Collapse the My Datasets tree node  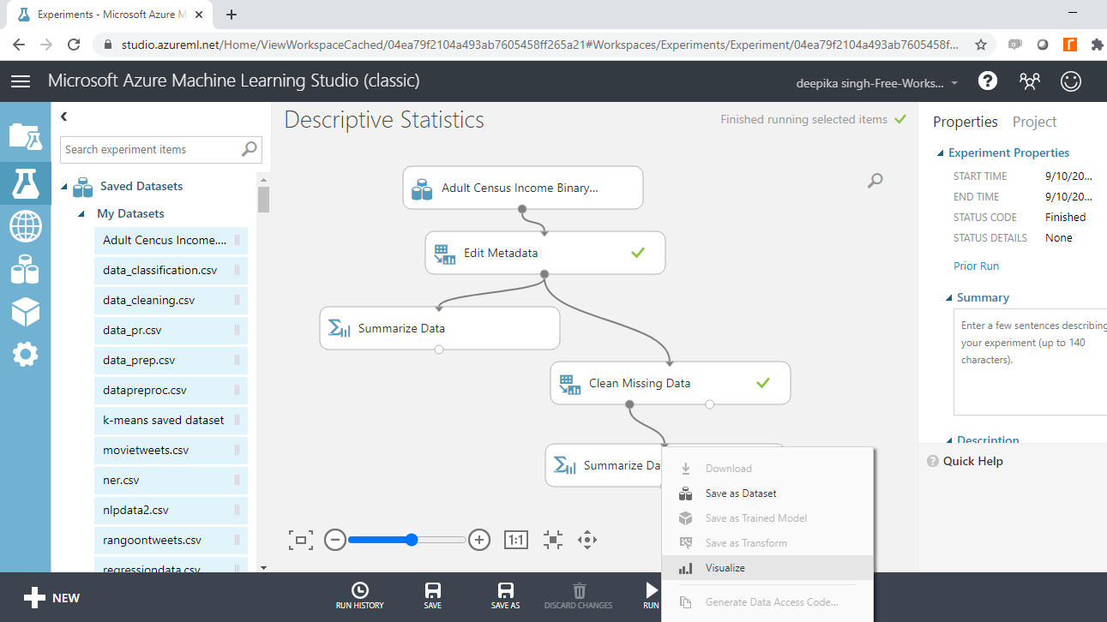coord(81,214)
